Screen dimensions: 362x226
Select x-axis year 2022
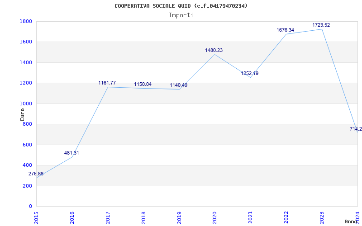[x=286, y=217]
